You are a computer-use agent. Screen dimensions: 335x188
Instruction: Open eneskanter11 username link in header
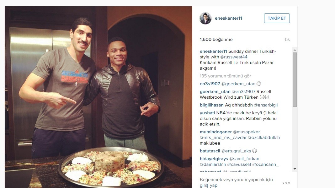(x=228, y=18)
